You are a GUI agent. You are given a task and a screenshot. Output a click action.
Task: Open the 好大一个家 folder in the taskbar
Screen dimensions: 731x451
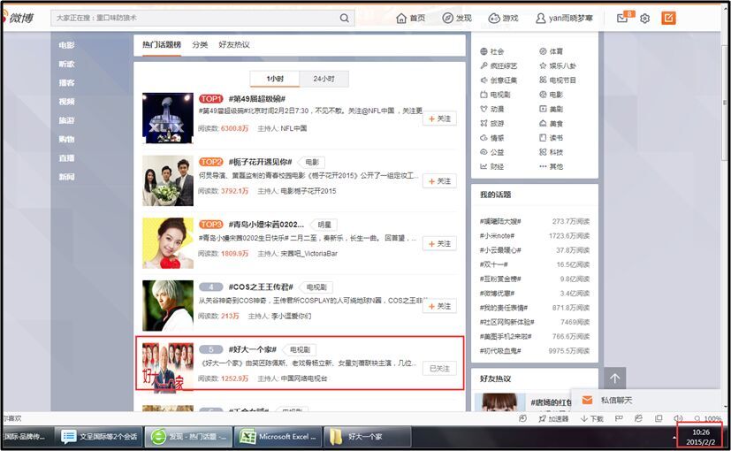(x=367, y=437)
